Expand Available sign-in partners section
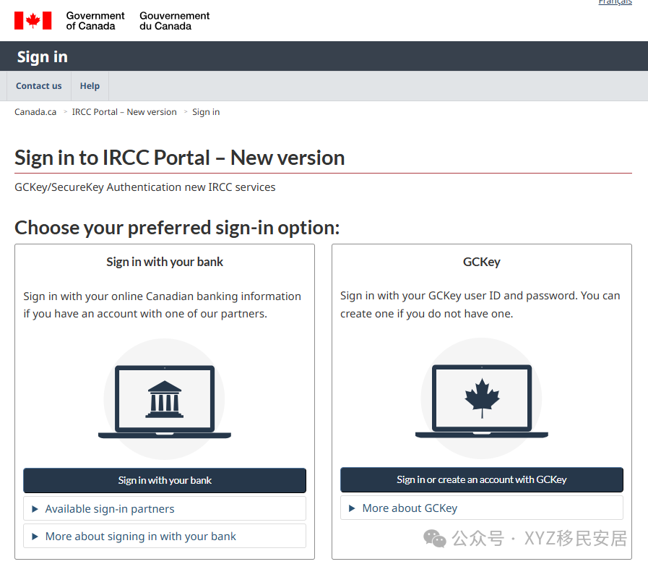Image resolution: width=648 pixels, height=564 pixels. click(x=165, y=508)
